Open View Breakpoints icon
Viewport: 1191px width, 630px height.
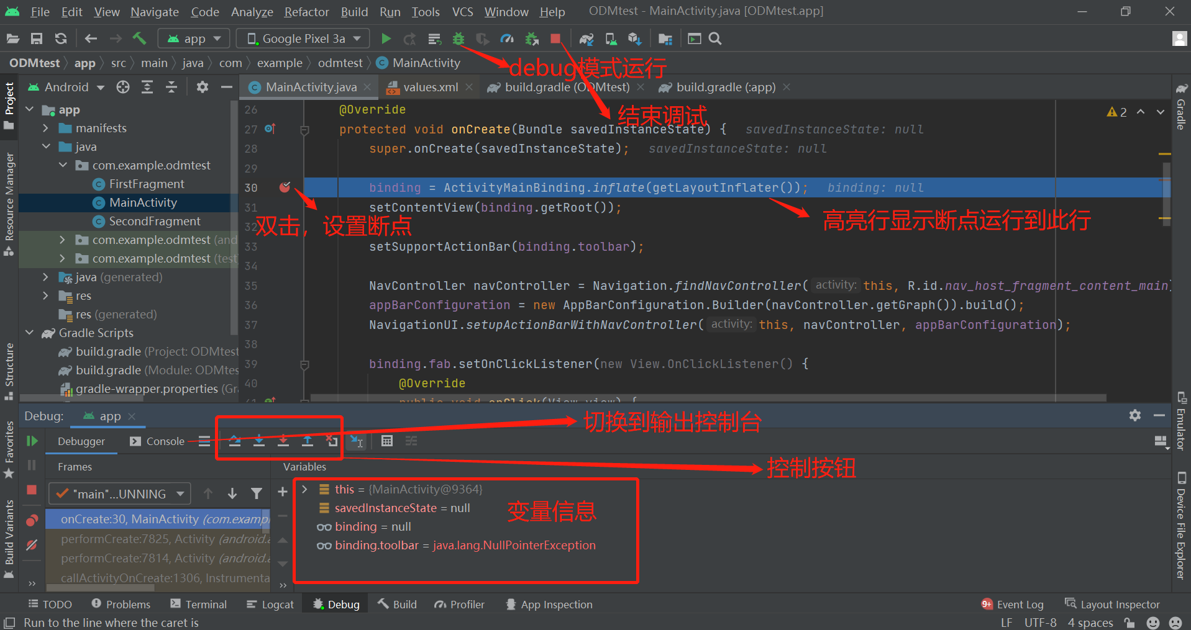pos(32,520)
